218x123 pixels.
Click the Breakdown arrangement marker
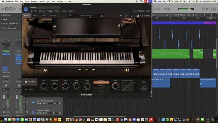[x=209, y=23]
